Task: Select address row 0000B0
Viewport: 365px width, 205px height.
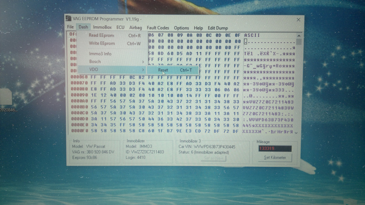Action: click(79, 107)
